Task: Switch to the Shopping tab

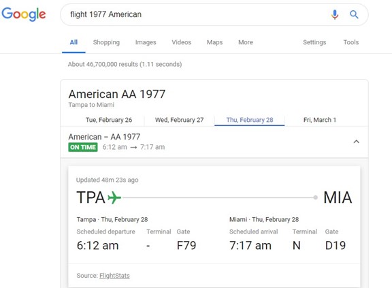Action: pyautogui.click(x=106, y=42)
